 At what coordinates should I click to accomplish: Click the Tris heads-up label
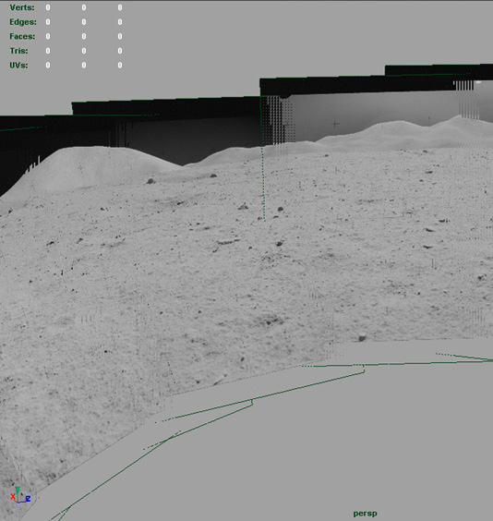[18, 51]
